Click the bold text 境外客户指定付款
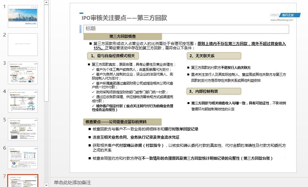Screen dimensions: 308x187 pyautogui.click(x=109, y=106)
